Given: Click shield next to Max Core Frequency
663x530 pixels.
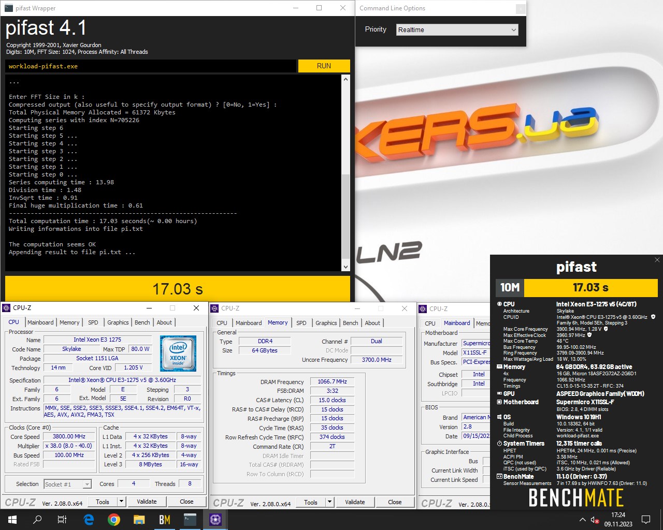Looking at the screenshot, I should coord(606,329).
